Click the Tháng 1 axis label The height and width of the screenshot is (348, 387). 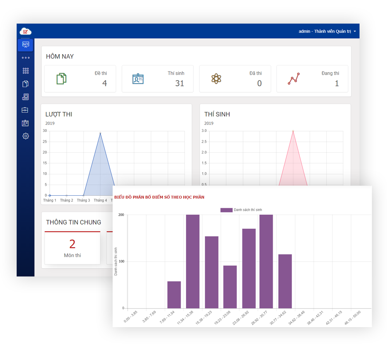[50, 200]
